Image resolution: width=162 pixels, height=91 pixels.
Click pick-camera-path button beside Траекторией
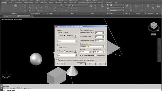(x=75, y=36)
